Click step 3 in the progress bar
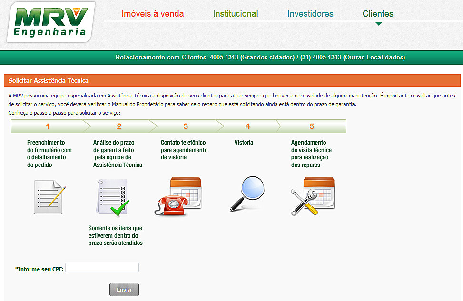 coord(186,126)
